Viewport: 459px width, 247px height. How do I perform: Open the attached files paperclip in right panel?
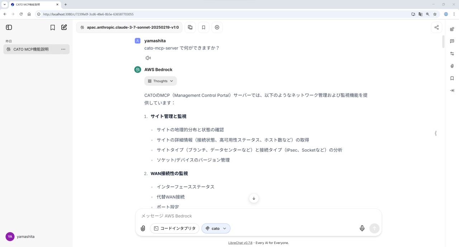452,66
